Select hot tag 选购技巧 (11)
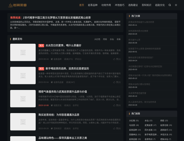 click(x=166, y=130)
